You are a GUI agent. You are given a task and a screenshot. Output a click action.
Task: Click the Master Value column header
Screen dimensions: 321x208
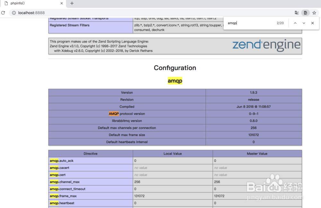click(257, 153)
